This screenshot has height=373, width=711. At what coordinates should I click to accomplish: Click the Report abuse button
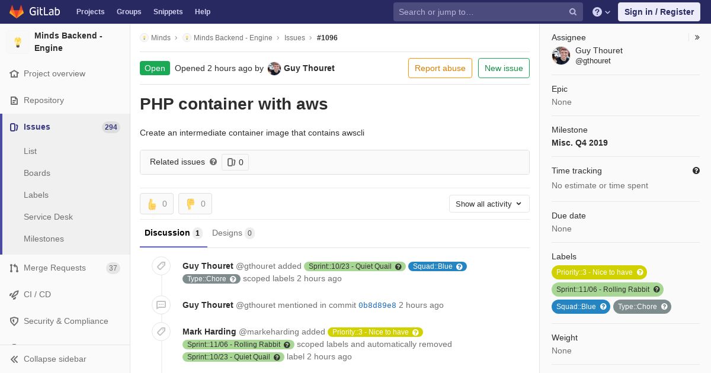pos(440,68)
